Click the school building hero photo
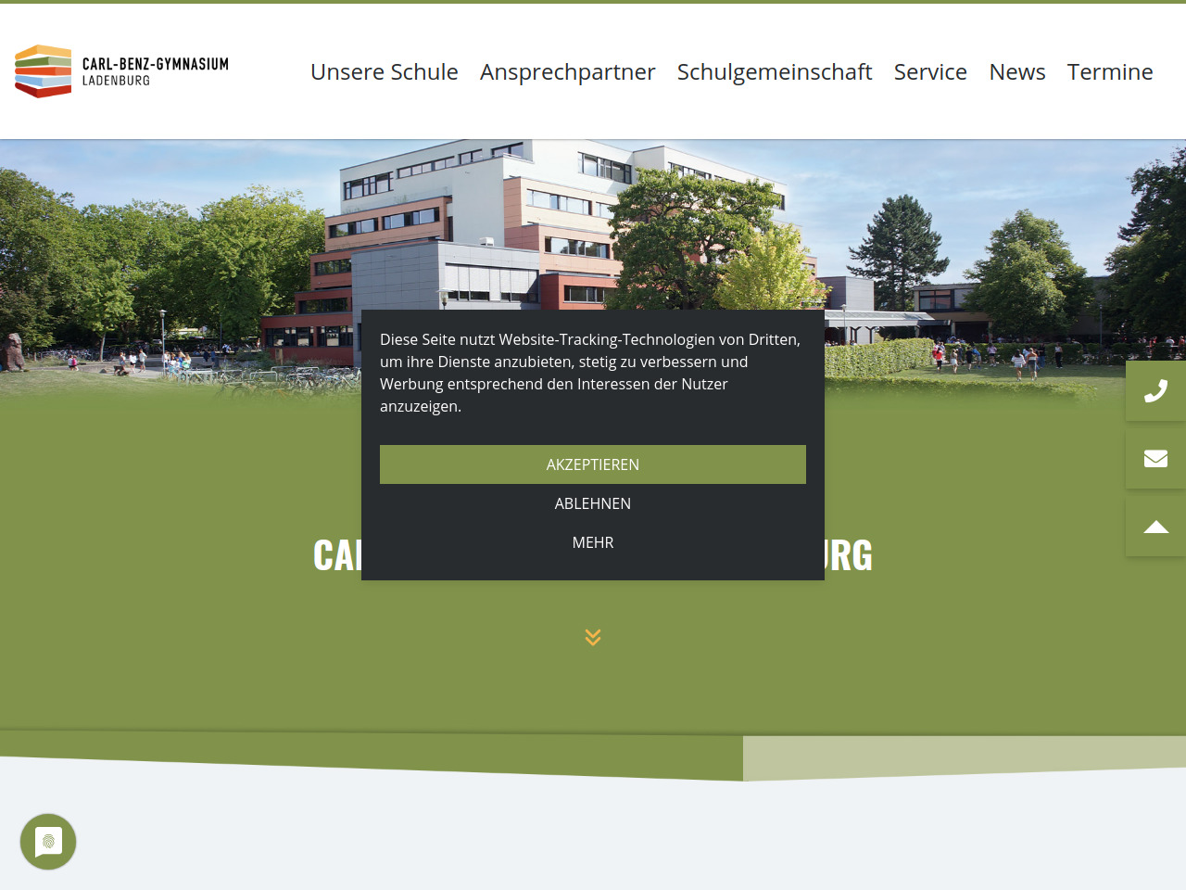The image size is (1186, 890). [x=593, y=232]
